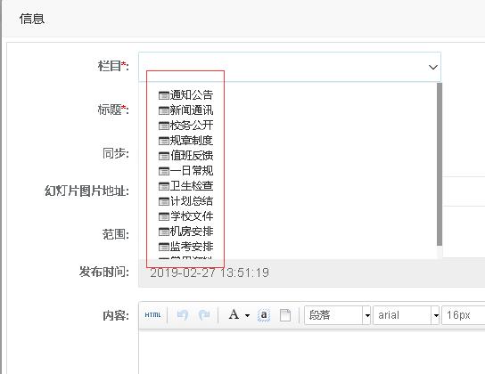Switch editor to HTML source mode

[152, 315]
